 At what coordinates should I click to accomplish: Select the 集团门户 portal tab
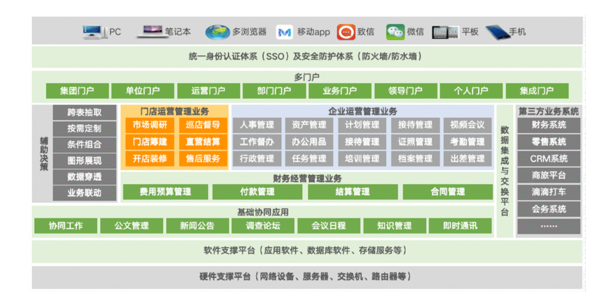pyautogui.click(x=77, y=91)
